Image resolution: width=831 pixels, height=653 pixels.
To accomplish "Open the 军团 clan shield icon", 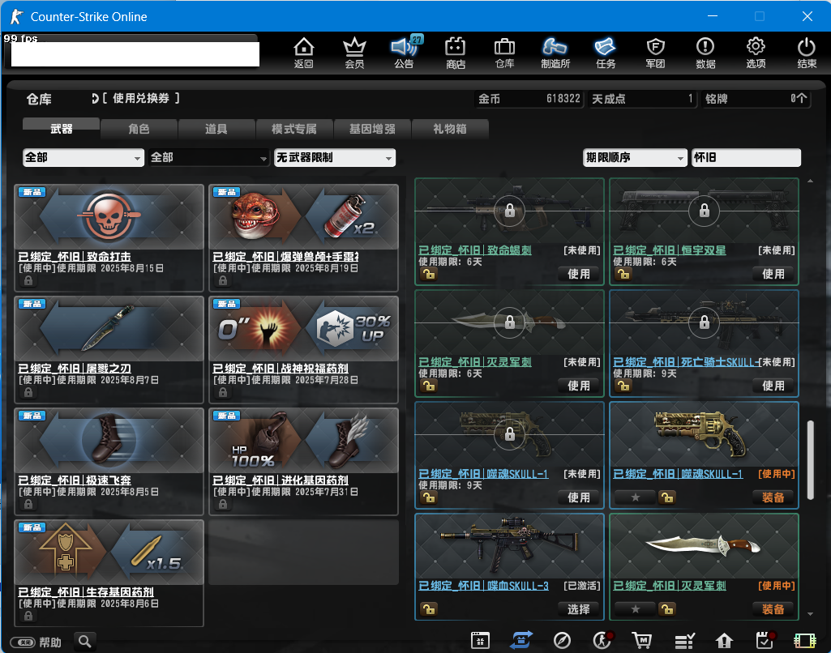I will (x=656, y=53).
